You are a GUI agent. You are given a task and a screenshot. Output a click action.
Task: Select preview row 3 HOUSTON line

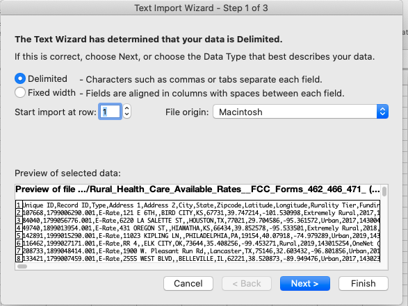click(x=201, y=221)
